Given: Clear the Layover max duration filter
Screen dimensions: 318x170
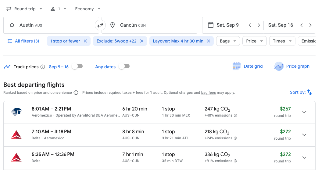Looking at the screenshot, I should coord(209,41).
